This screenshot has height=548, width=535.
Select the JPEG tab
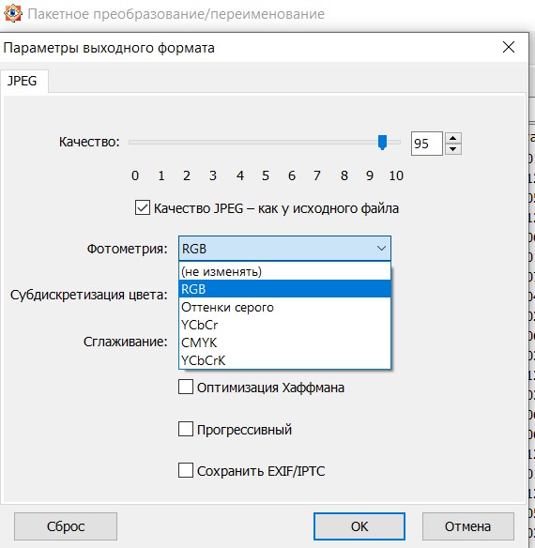pos(23,81)
